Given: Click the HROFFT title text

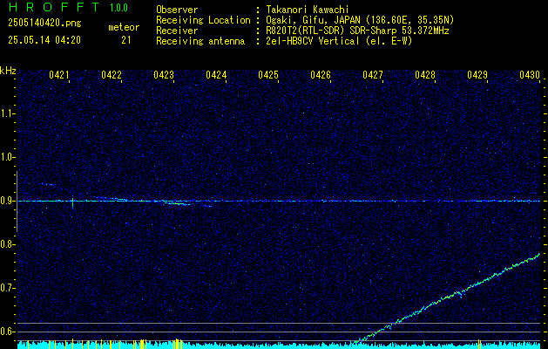Looking at the screenshot, I should [55, 7].
